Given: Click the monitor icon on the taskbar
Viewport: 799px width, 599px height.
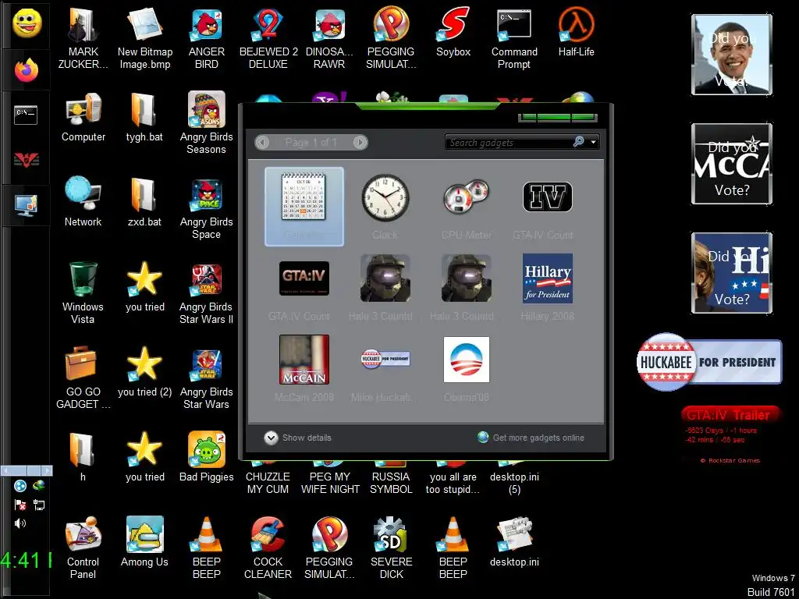Looking at the screenshot, I should (x=26, y=205).
